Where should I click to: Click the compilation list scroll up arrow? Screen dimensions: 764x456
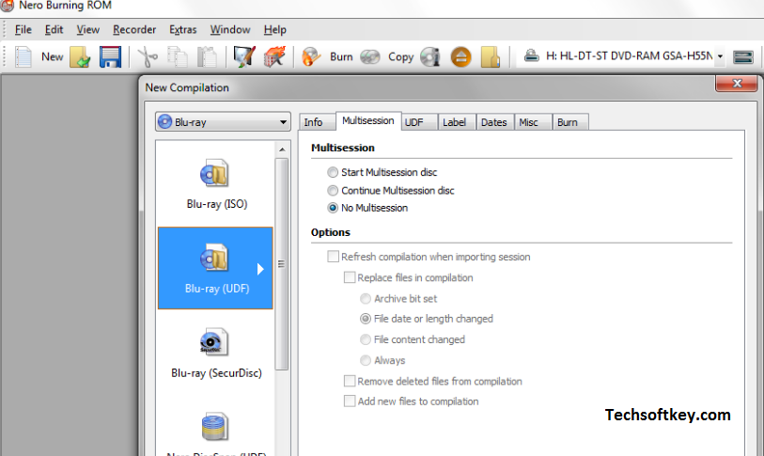[282, 149]
